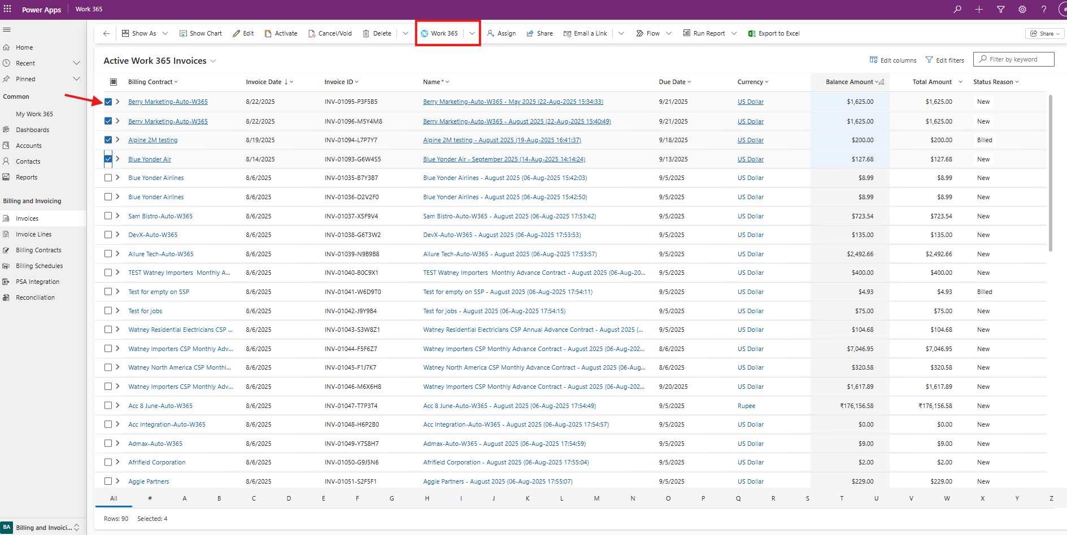Viewport: 1067px width, 535px height.
Task: Click the Cancel/Void command
Action: click(x=330, y=33)
